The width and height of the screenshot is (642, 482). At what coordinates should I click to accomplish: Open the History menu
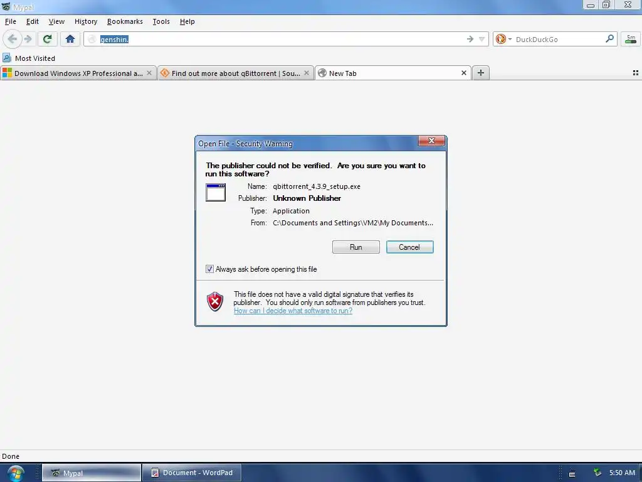coord(86,21)
